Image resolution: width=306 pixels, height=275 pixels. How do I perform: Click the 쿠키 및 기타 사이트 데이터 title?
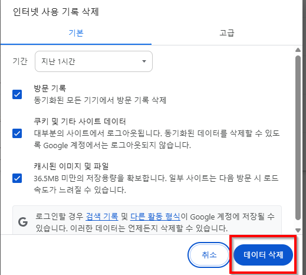coord(80,122)
